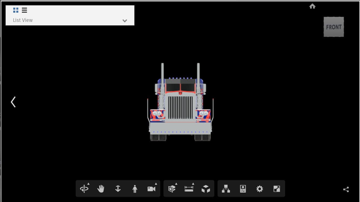Select the Pan hand tool

pos(101,189)
